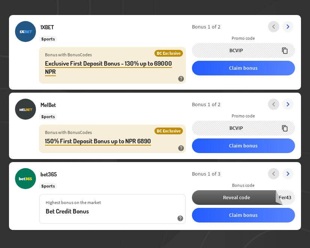This screenshot has height=248, width=310.
Task: Show next bet365 bonus with right arrow
Action: pyautogui.click(x=288, y=174)
